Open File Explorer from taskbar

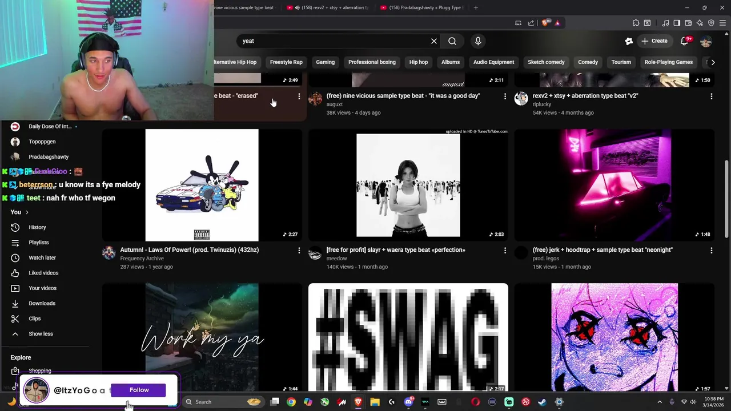pyautogui.click(x=375, y=402)
